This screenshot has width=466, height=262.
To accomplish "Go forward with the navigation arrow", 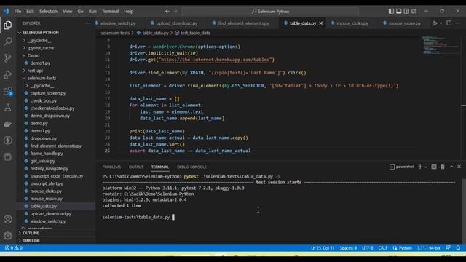I will (175, 12).
